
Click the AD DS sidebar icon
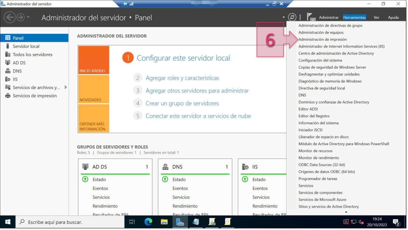(x=8, y=63)
